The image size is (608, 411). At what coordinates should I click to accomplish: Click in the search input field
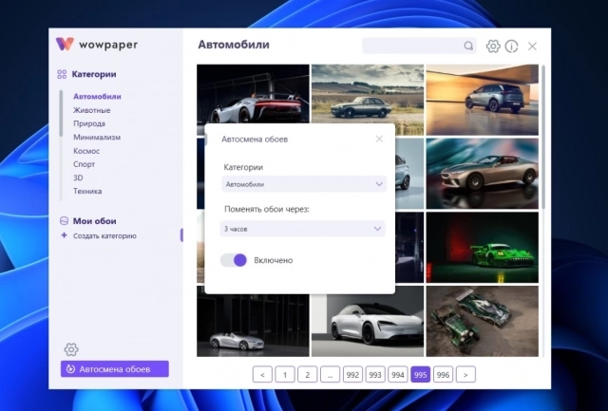(412, 46)
